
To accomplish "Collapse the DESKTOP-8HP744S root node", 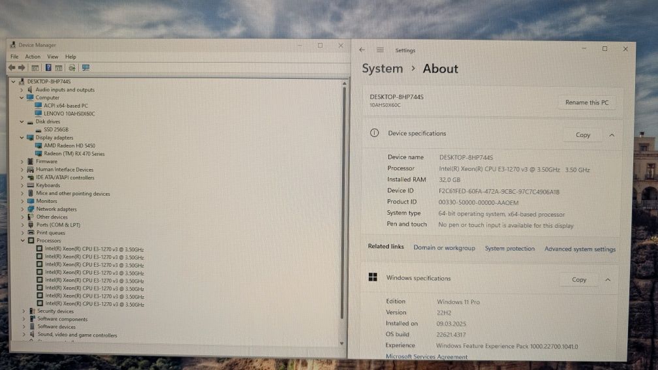I will point(14,82).
